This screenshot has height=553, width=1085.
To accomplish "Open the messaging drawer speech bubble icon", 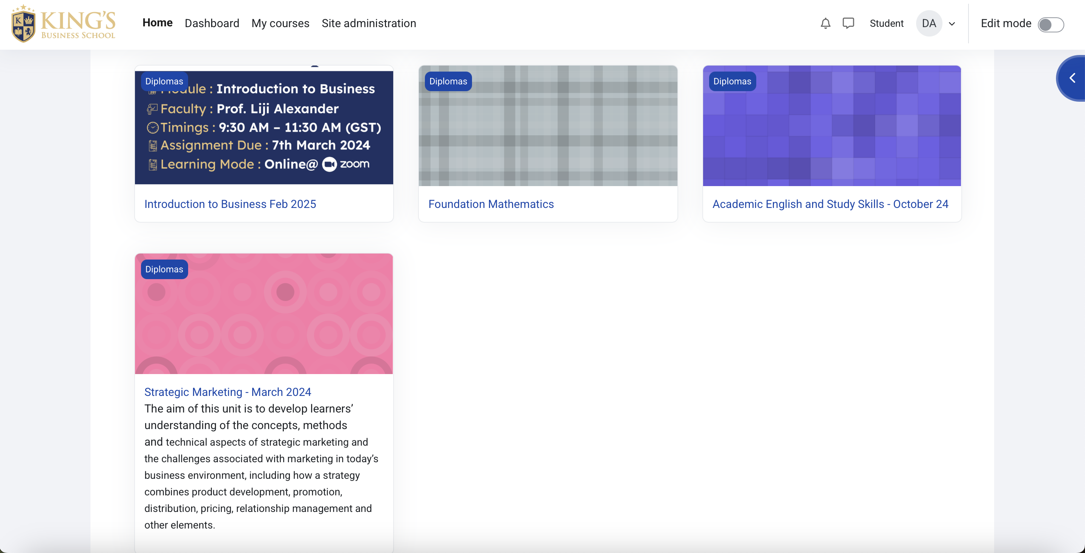I will coord(848,23).
